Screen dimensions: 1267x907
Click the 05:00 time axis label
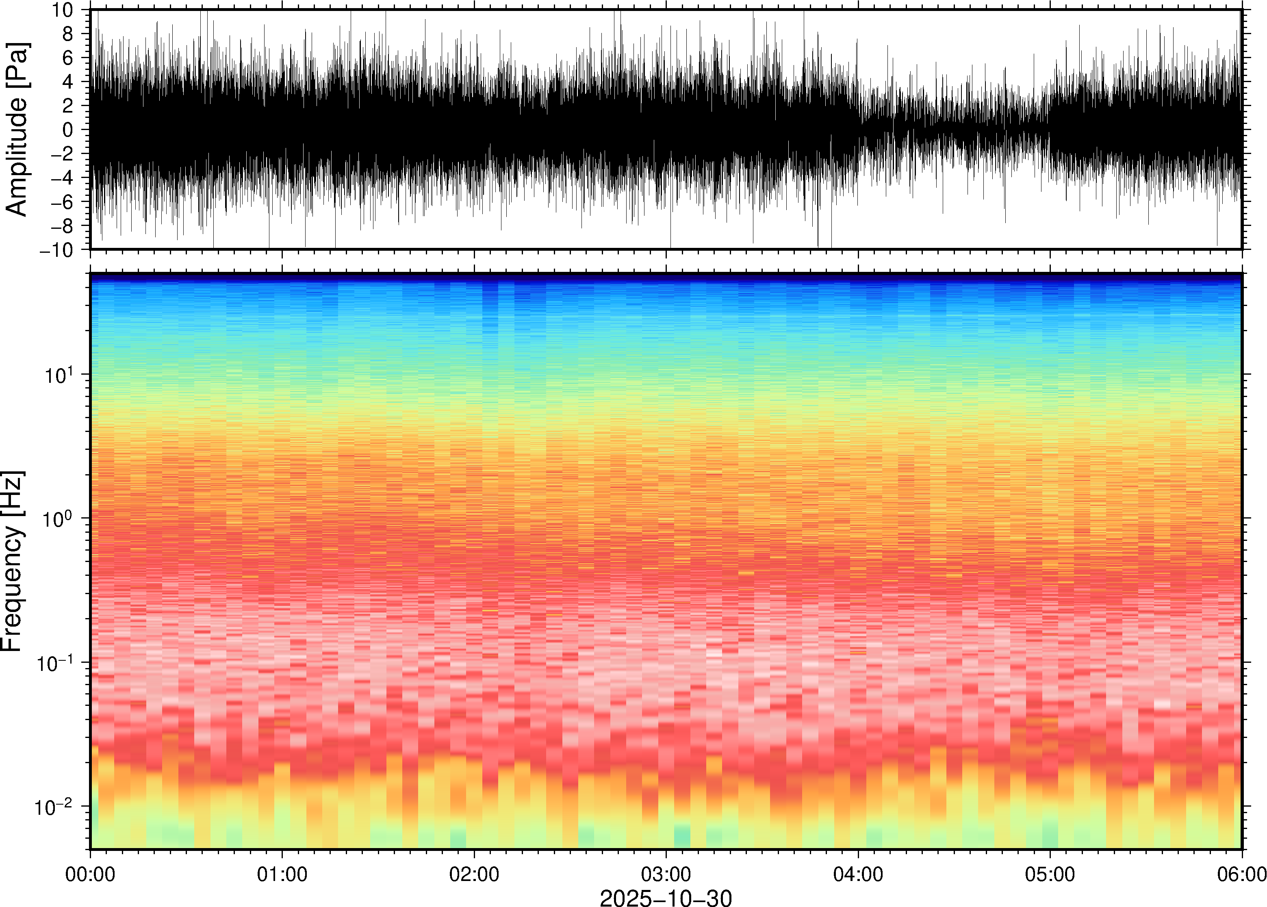tap(1050, 874)
